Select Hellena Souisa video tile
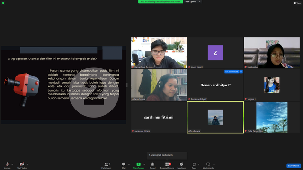The image size is (303, 170). point(159,85)
